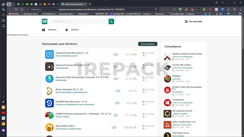Open the Aiseesoft Data Recovery app icon
244x137 pixels.
[49, 54]
